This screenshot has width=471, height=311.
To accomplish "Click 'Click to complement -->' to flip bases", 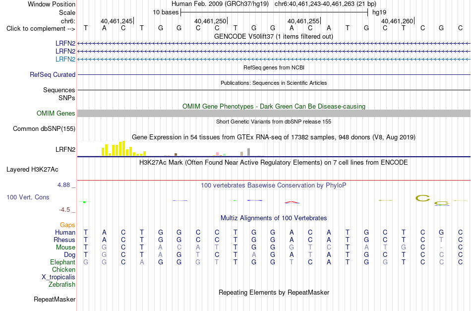I will (x=41, y=29).
